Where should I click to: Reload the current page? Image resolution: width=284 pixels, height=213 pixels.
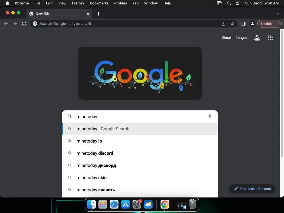(24, 24)
